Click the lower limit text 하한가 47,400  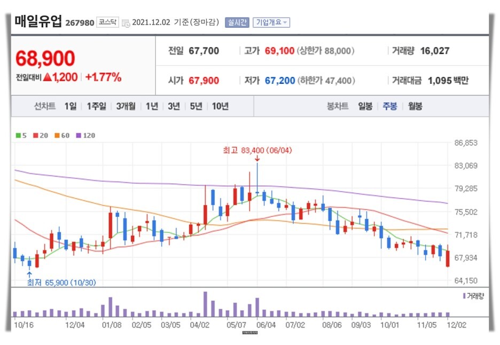tap(326, 80)
